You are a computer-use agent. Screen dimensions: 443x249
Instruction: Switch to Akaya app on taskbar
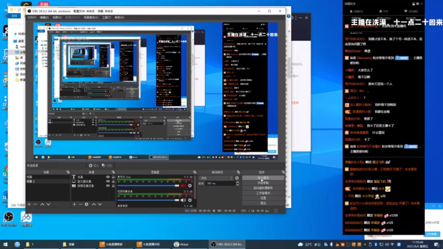(189, 244)
